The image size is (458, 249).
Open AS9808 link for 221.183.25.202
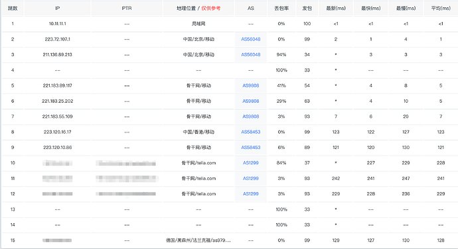(x=251, y=101)
